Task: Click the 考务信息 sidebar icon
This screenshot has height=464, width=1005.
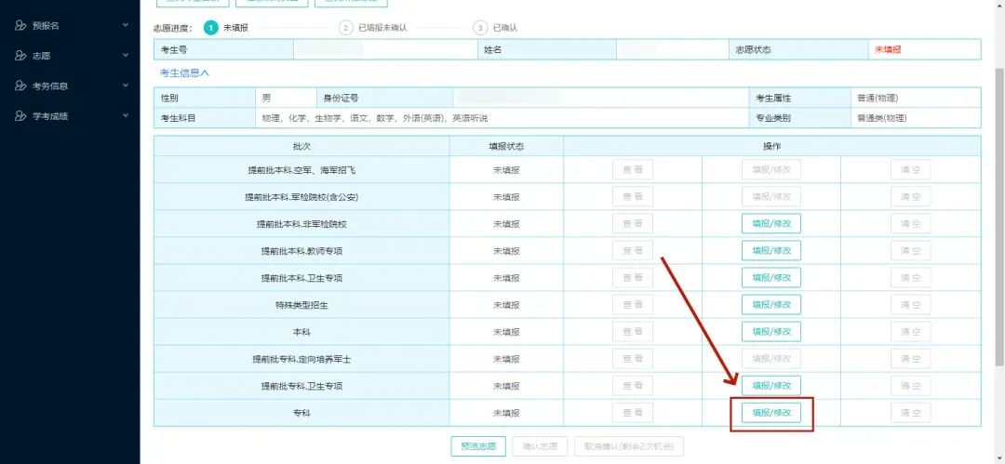Action: 20,86
